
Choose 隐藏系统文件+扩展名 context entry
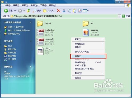88,69
